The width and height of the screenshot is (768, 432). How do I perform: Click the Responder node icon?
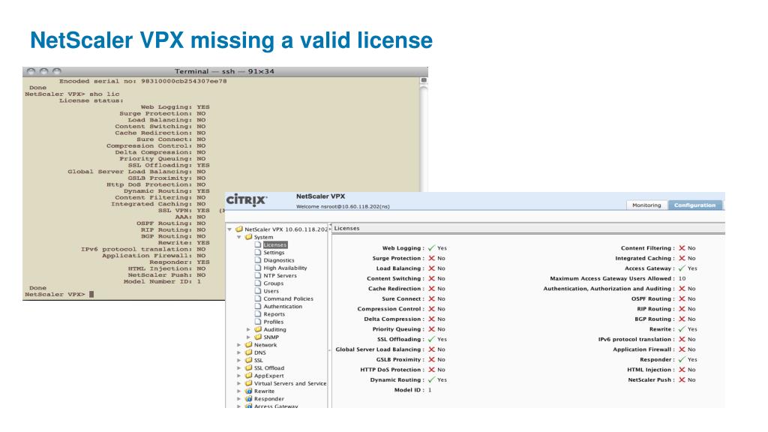pyautogui.click(x=249, y=399)
